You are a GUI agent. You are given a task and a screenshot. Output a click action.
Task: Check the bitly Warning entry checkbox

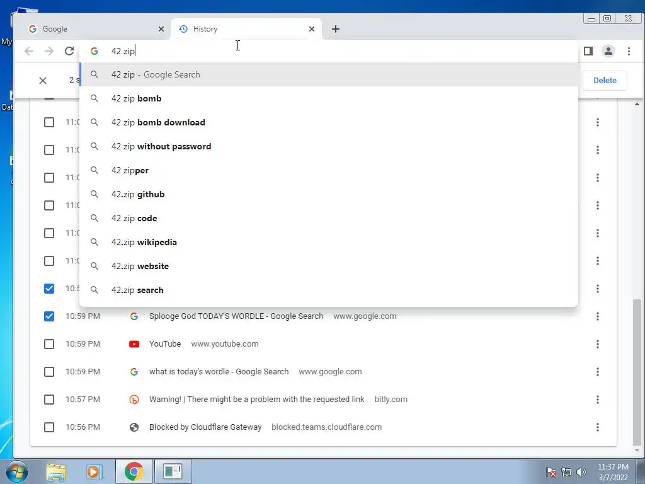click(x=49, y=399)
